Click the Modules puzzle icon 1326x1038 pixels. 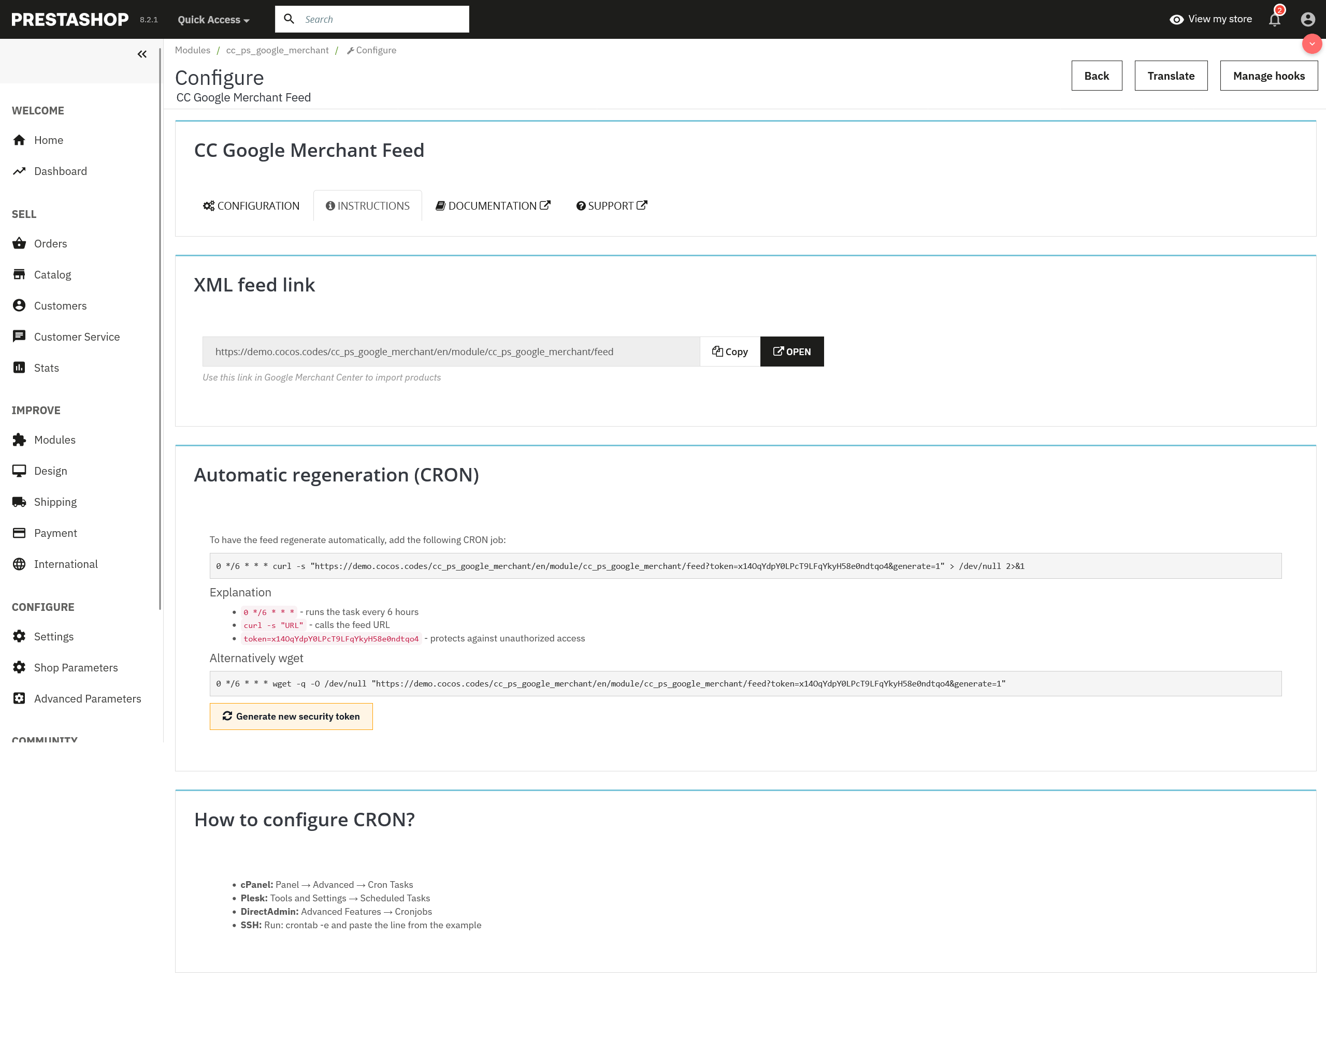(x=20, y=440)
